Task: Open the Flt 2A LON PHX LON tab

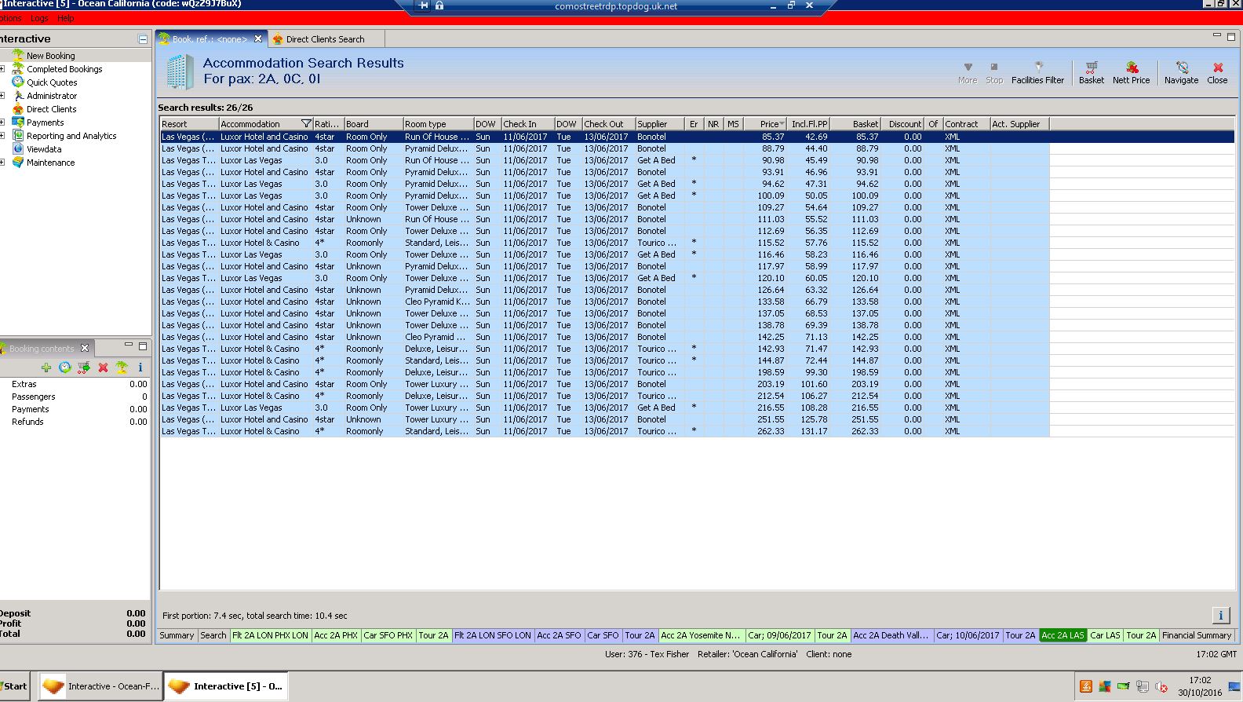Action: point(270,635)
